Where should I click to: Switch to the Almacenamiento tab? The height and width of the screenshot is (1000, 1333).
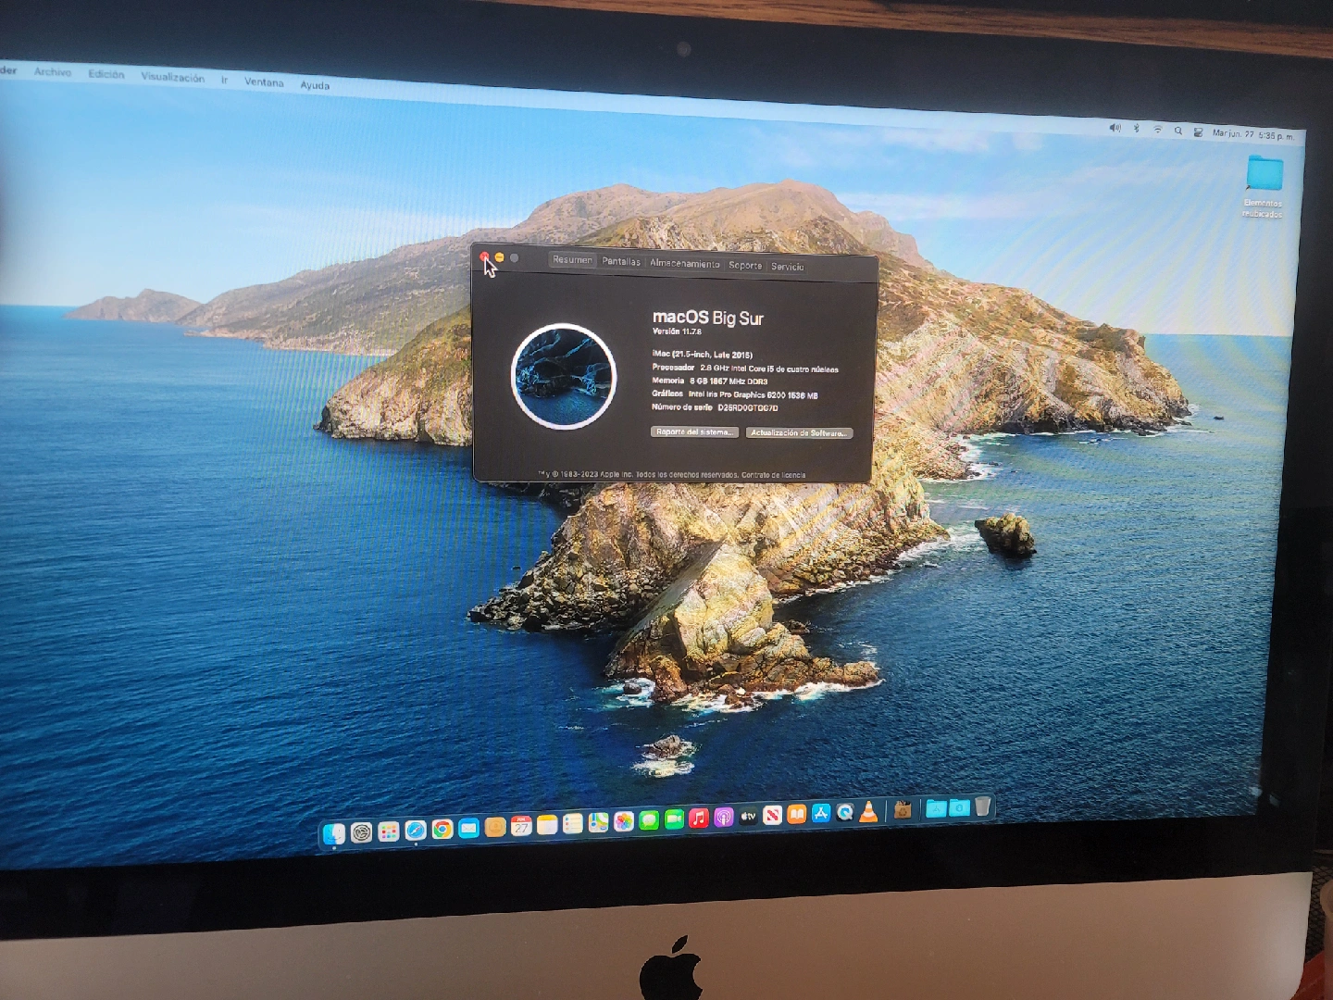coord(684,264)
